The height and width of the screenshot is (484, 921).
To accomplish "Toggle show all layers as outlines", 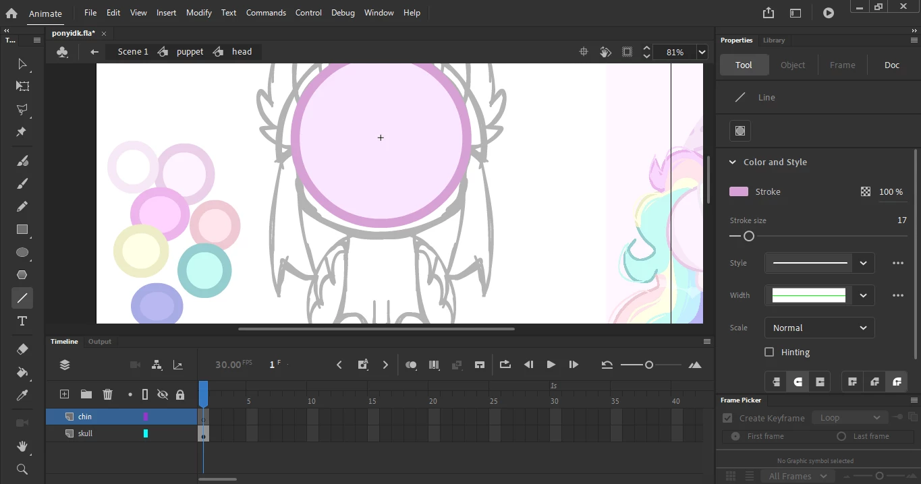I will click(145, 394).
